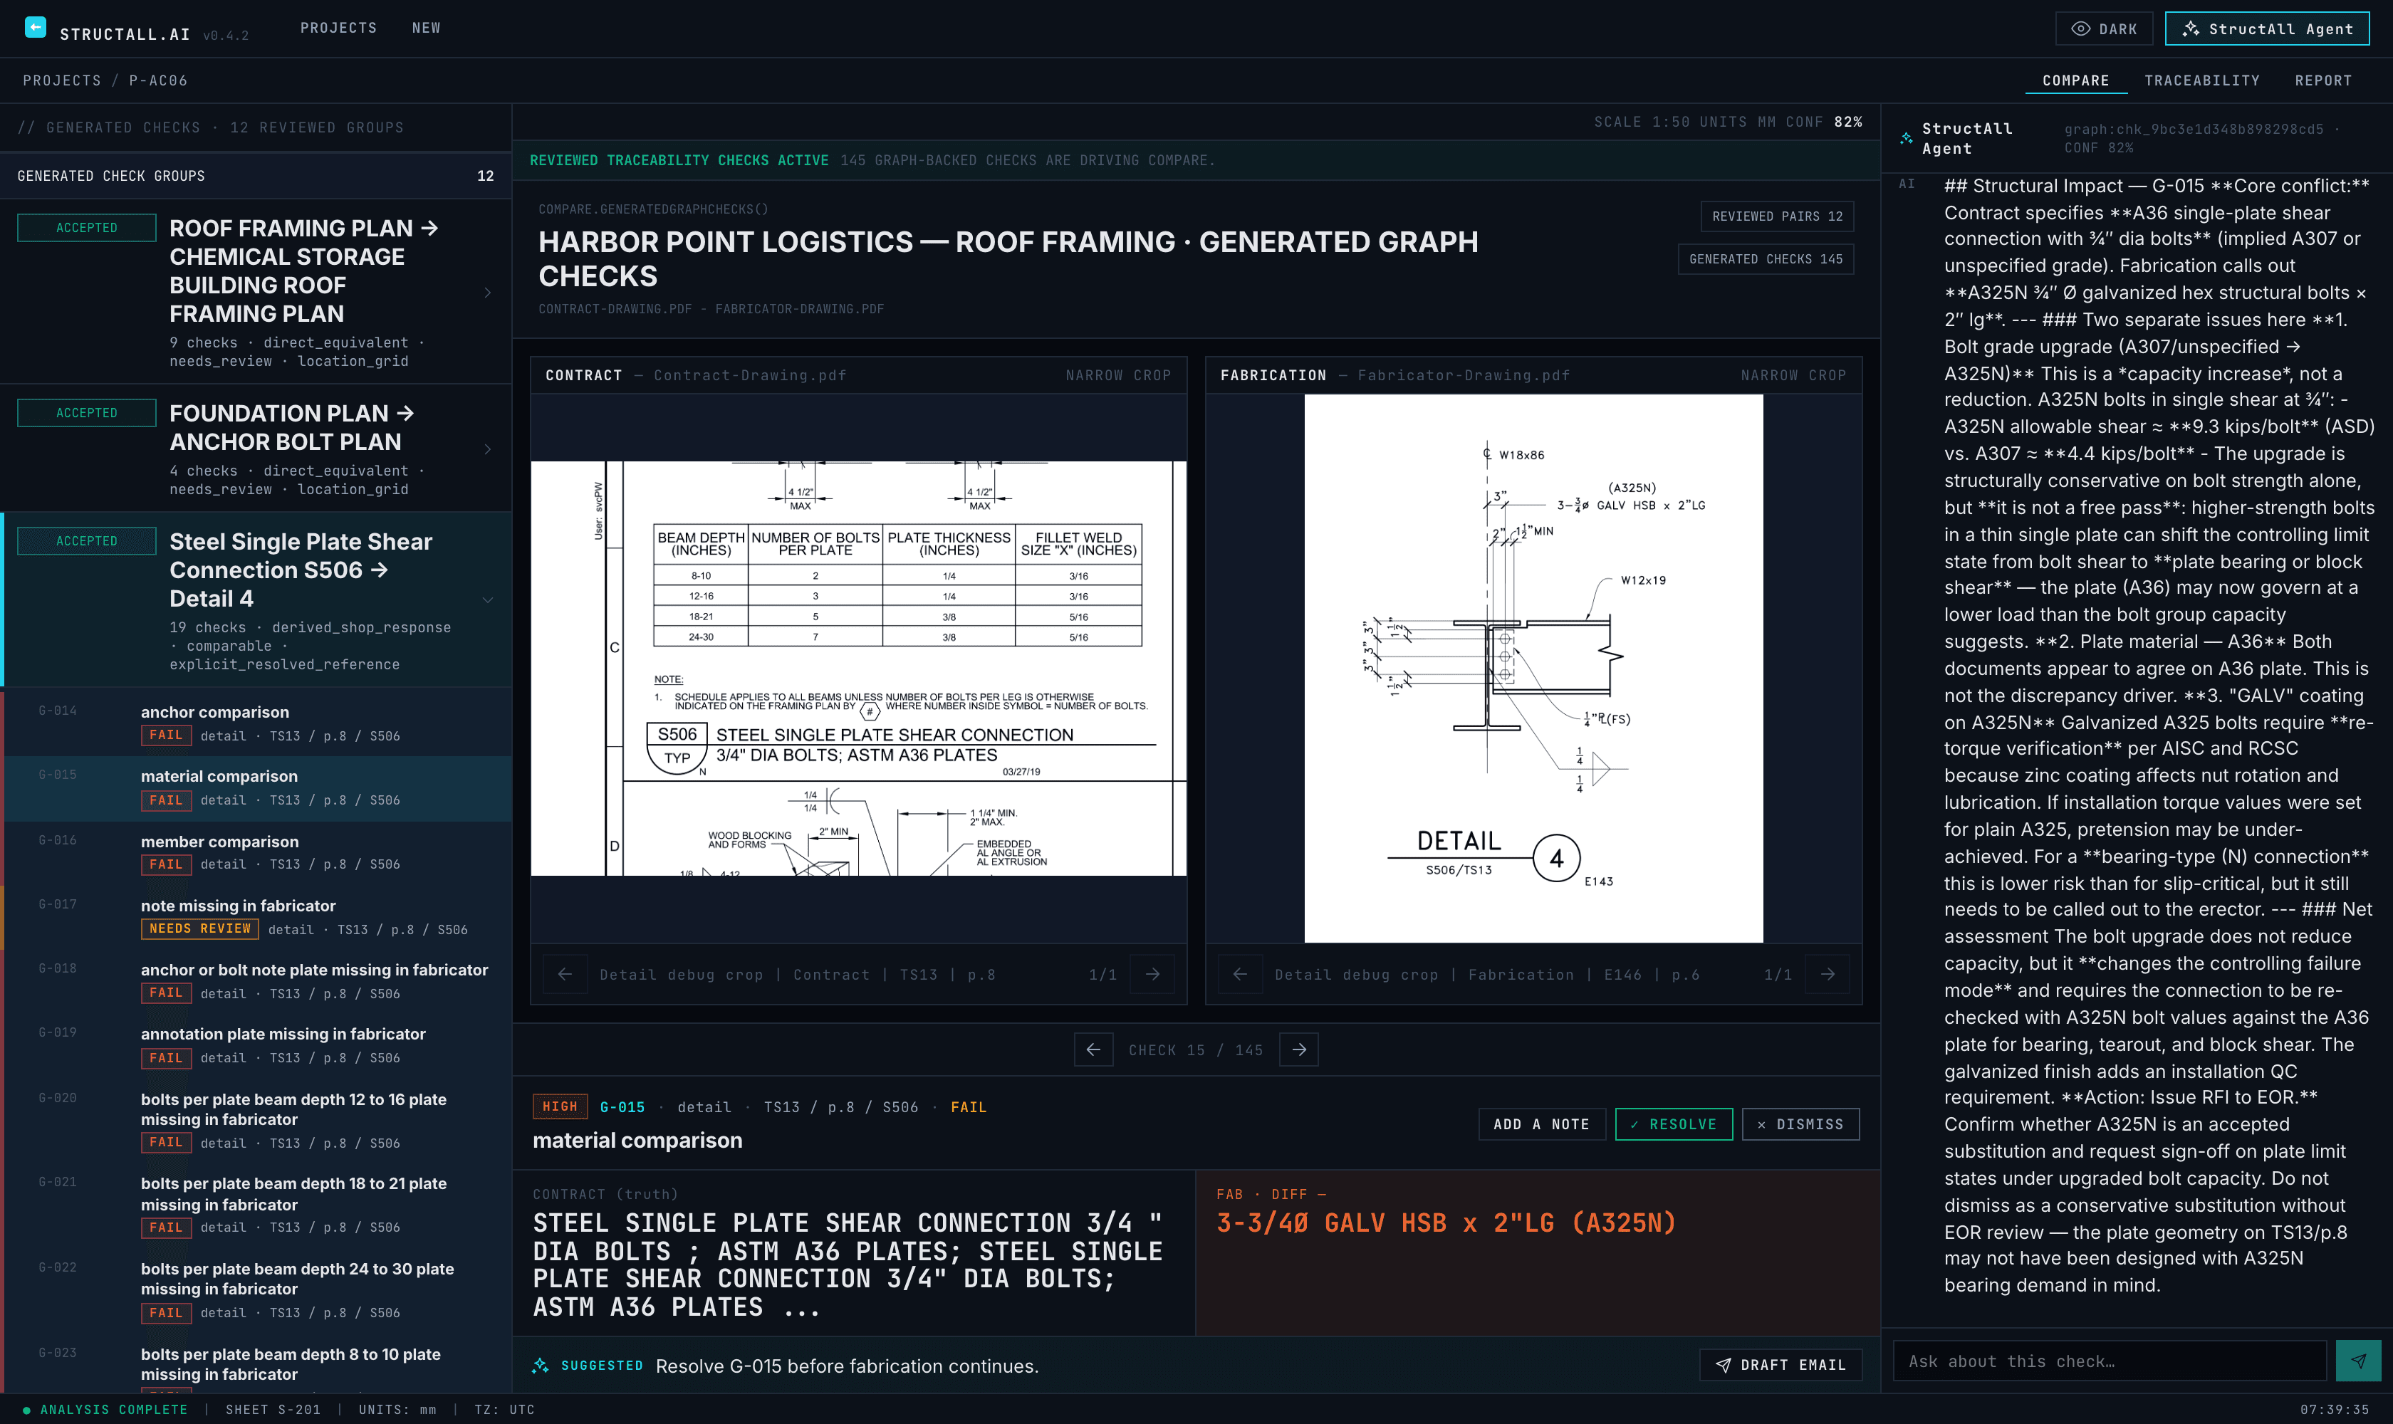Click the Ask about this check input

[2109, 1361]
